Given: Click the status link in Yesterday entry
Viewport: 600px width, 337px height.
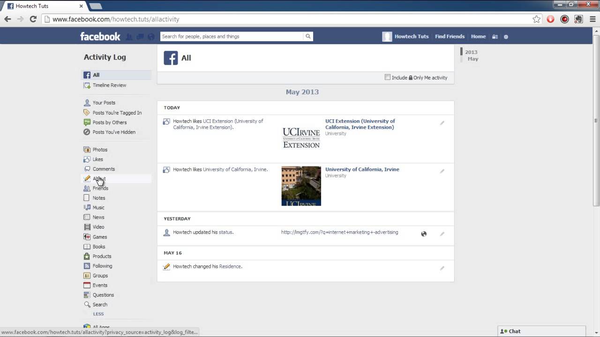Looking at the screenshot, I should (225, 232).
